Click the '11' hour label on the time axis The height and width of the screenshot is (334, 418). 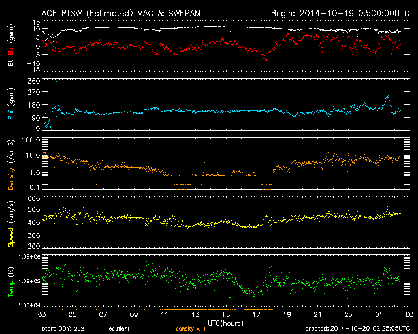(165, 314)
